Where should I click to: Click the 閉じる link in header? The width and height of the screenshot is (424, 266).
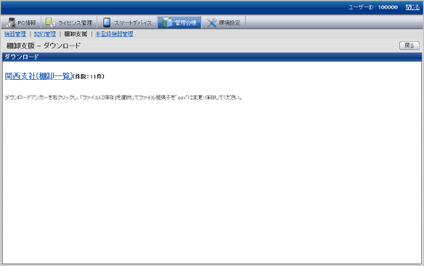412,7
